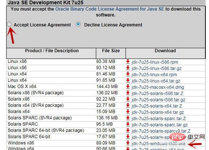Image resolution: width=209 pixels, height=150 pixels.
Task: Click the Solaris SPARC (SVR4 package) label
Action: [x=40, y=118]
